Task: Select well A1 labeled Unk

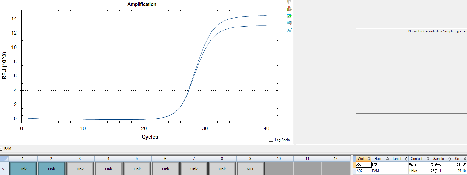Action: pos(23,169)
